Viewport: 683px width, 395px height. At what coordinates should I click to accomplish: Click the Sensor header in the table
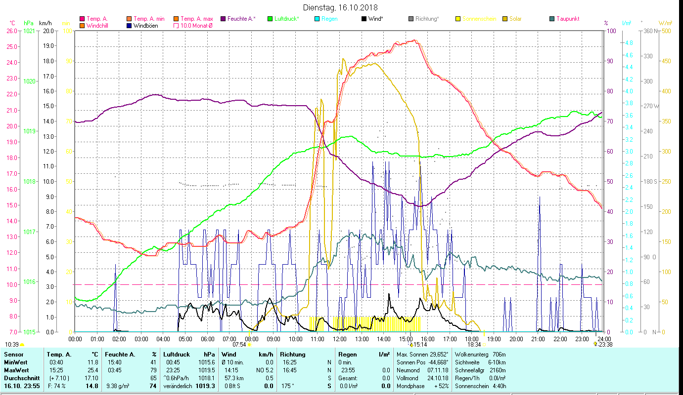coord(13,354)
